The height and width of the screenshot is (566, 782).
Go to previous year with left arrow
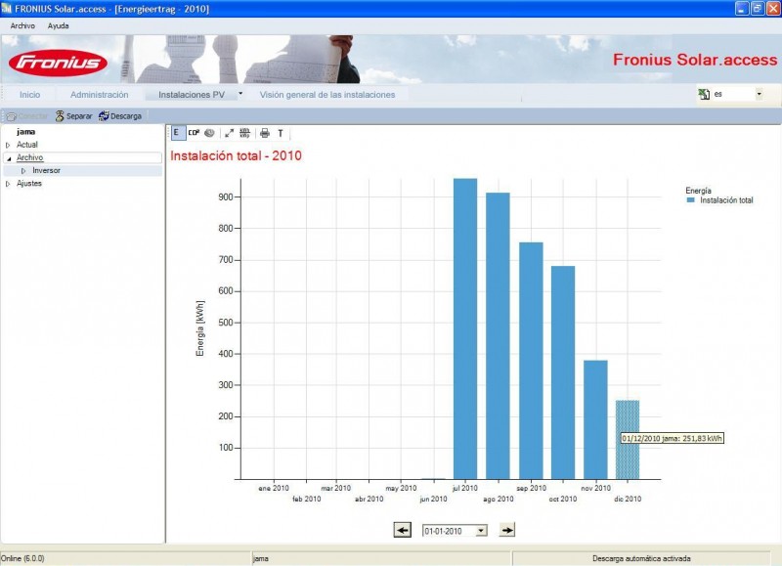[403, 530]
